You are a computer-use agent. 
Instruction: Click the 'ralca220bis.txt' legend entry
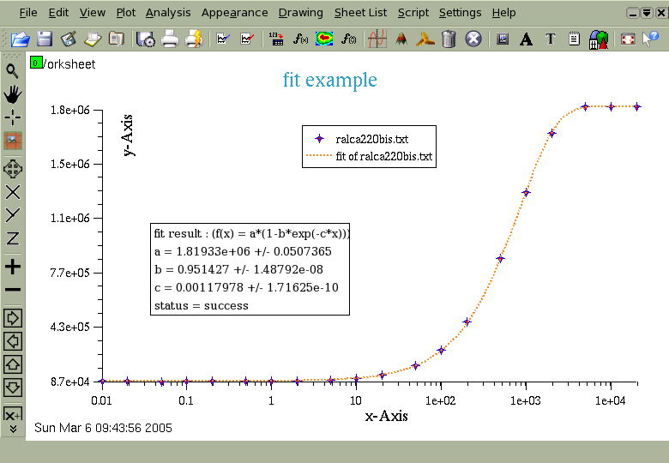tap(371, 139)
